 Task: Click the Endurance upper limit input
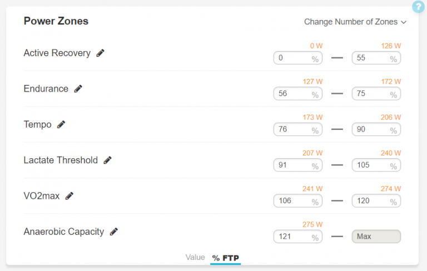[376, 94]
